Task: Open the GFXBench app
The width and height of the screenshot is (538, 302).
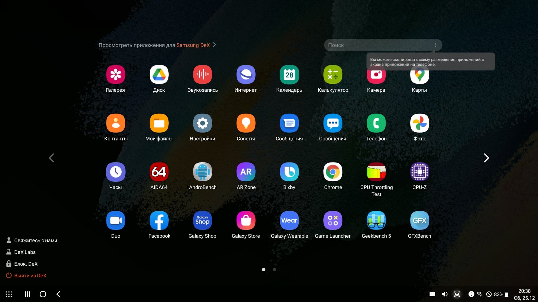Action: (x=419, y=221)
